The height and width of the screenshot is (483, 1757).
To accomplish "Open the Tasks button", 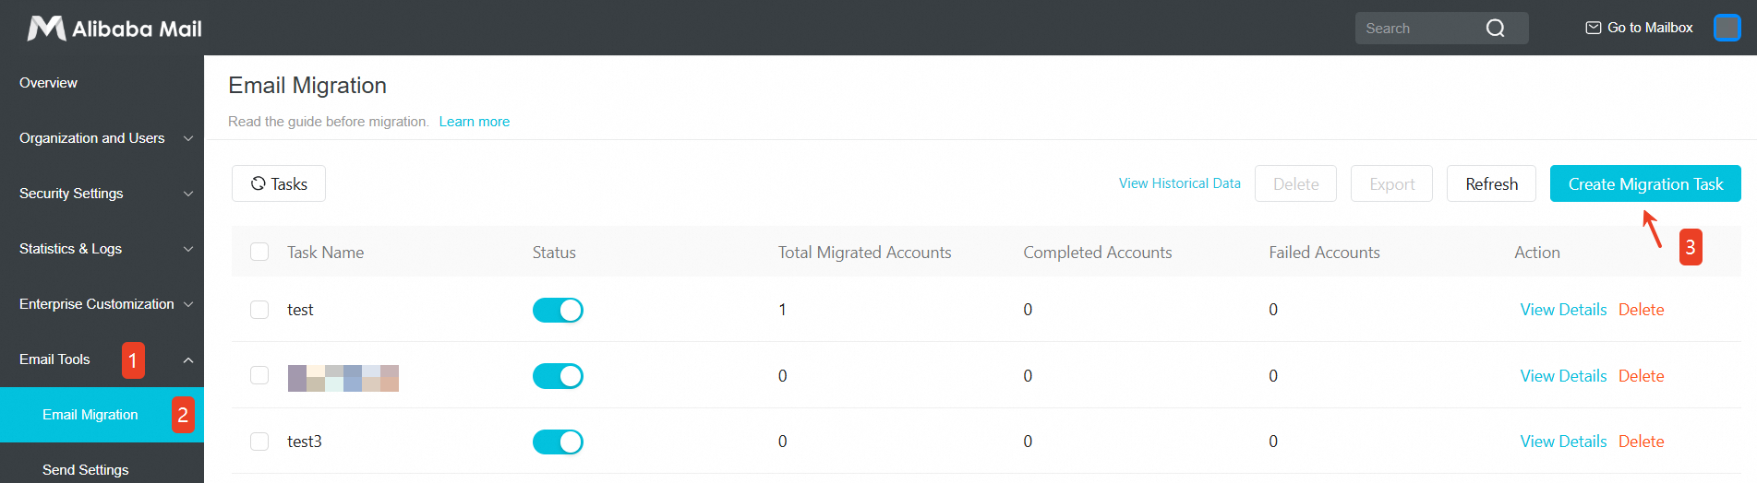I will (279, 183).
